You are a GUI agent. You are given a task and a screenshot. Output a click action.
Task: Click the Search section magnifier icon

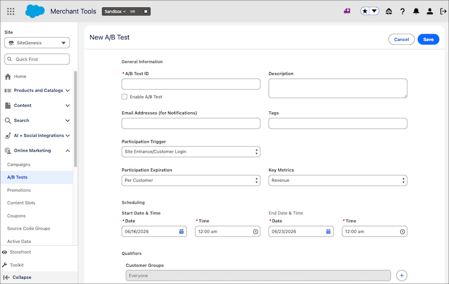[8, 121]
